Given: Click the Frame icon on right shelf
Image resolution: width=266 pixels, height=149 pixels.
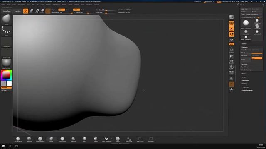Looking at the screenshot, I should point(232,51).
